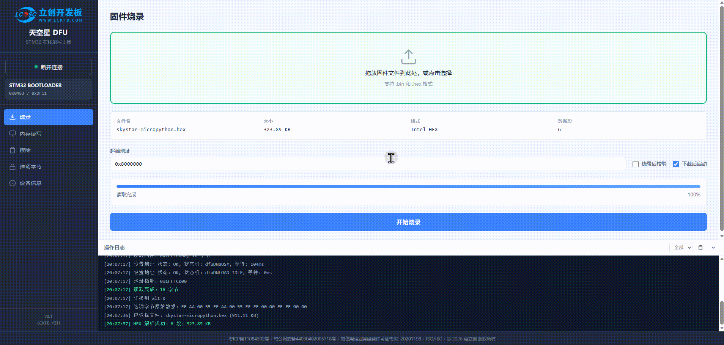The width and height of the screenshot is (724, 345).
Task: Click the monitor icon beside 内存读写
Action: 13,134
